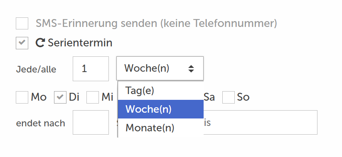Click the Serientermin label text
Screen dimensions: 342x157
80,43
